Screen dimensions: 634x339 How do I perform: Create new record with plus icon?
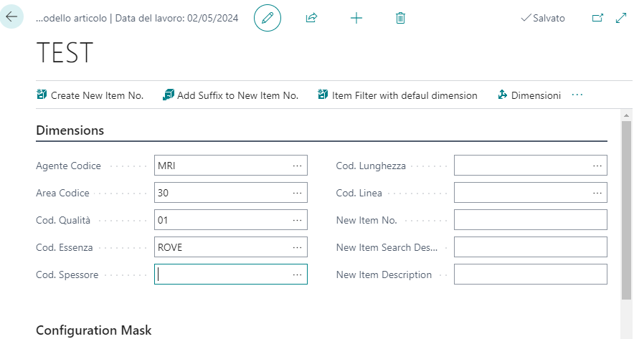point(356,18)
